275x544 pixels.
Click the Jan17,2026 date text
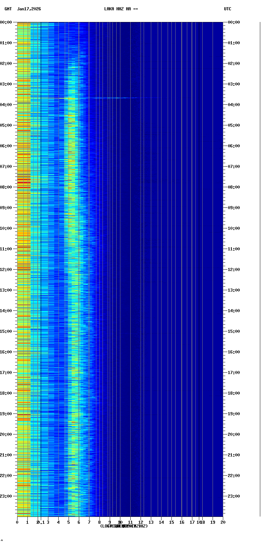29,9
